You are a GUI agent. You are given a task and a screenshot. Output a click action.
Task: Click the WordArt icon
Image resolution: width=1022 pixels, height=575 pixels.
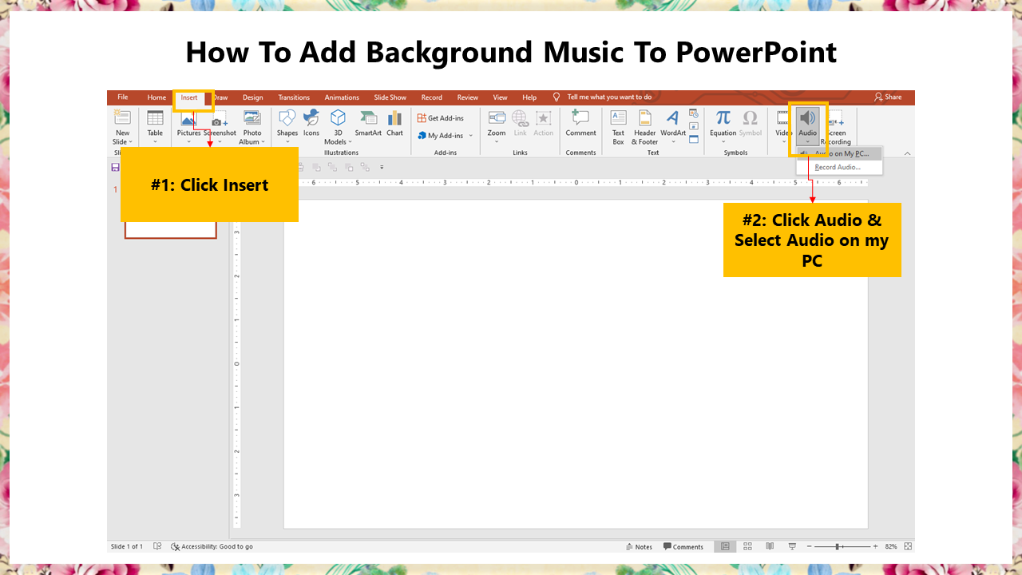click(x=673, y=117)
